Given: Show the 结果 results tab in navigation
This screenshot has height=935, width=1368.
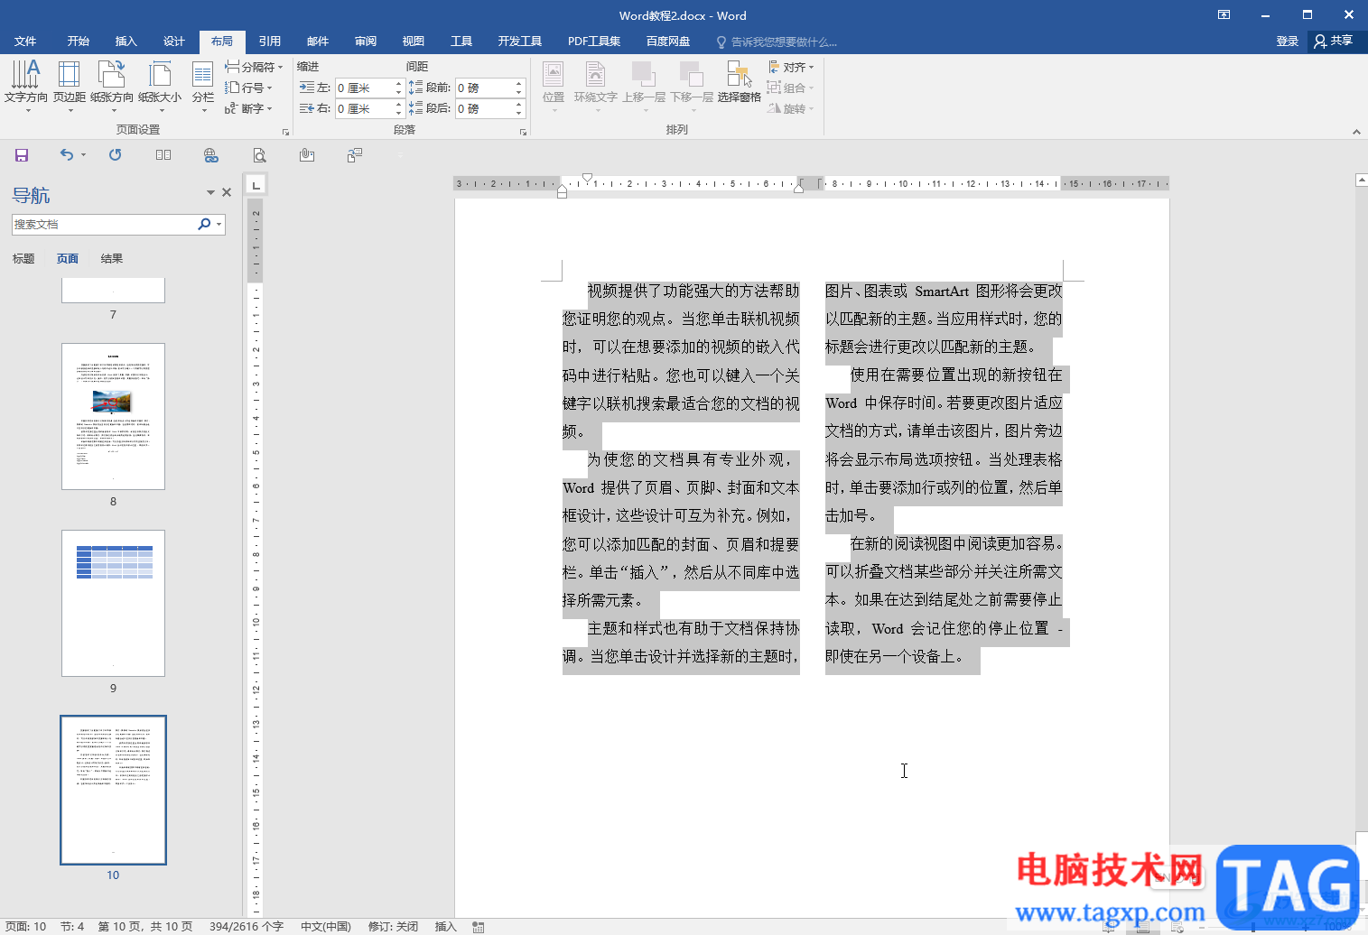Looking at the screenshot, I should 112,259.
